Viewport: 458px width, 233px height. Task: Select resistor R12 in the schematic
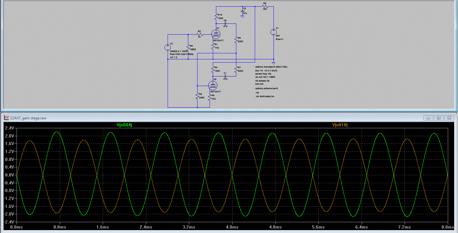[x=216, y=16]
